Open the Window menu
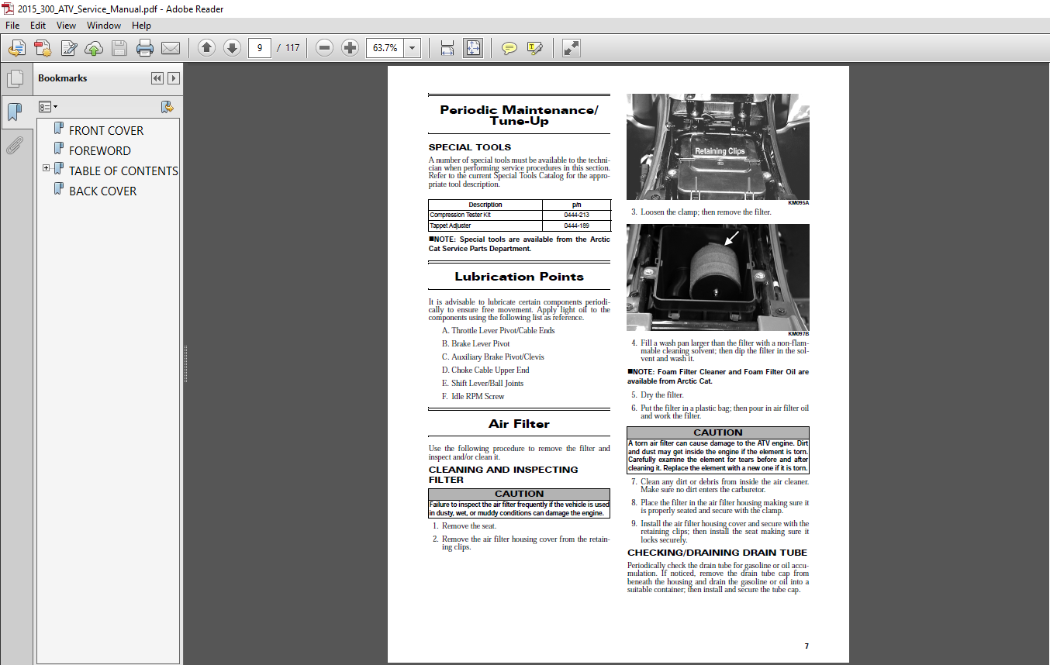 coord(104,26)
